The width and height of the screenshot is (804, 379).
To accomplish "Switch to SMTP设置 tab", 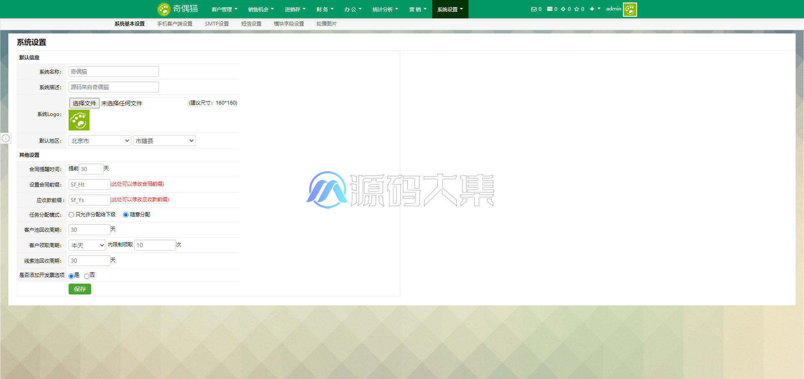I will [x=217, y=24].
